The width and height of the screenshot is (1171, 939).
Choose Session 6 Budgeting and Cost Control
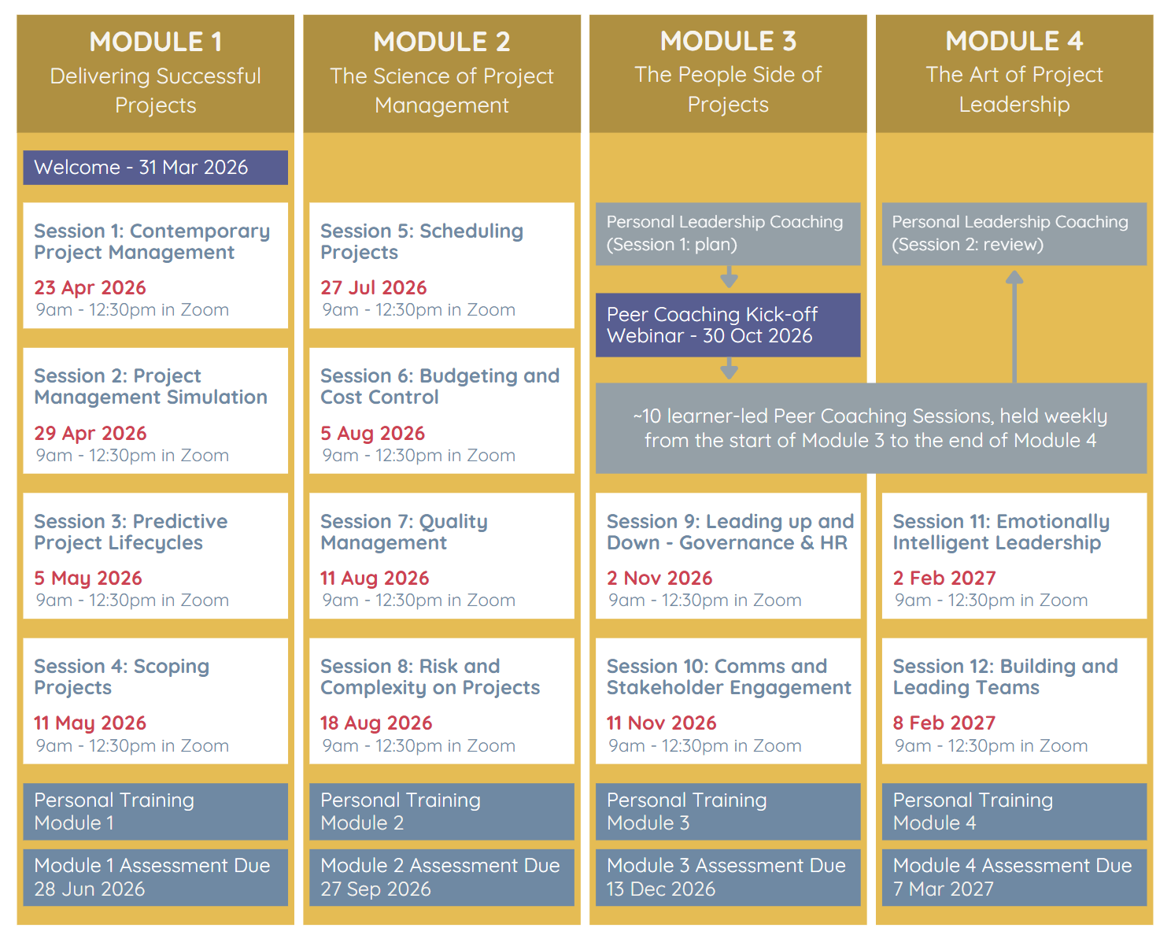click(441, 411)
